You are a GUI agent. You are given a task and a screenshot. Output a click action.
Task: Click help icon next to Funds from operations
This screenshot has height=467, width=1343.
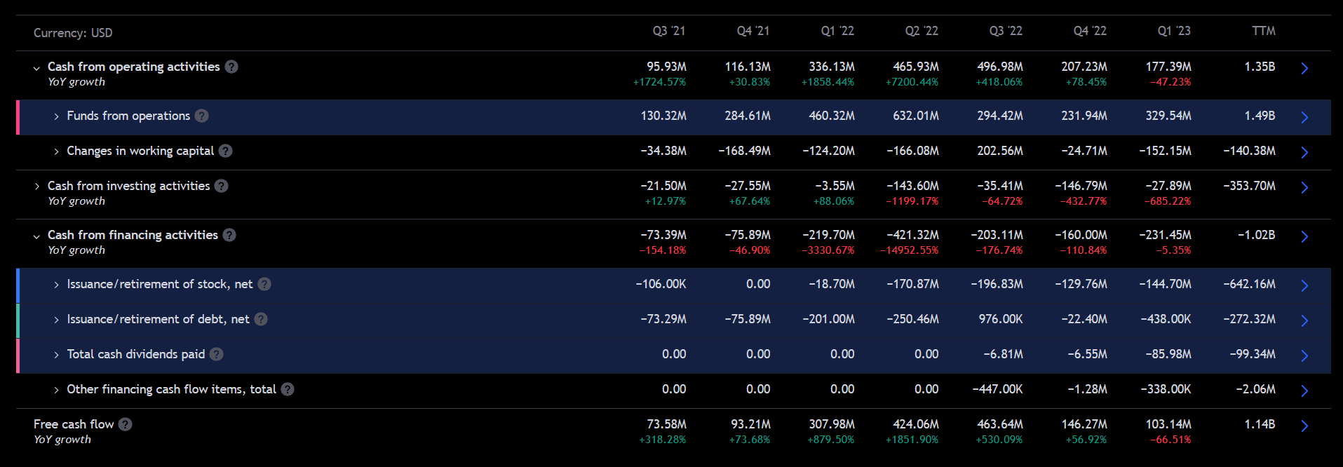point(202,116)
